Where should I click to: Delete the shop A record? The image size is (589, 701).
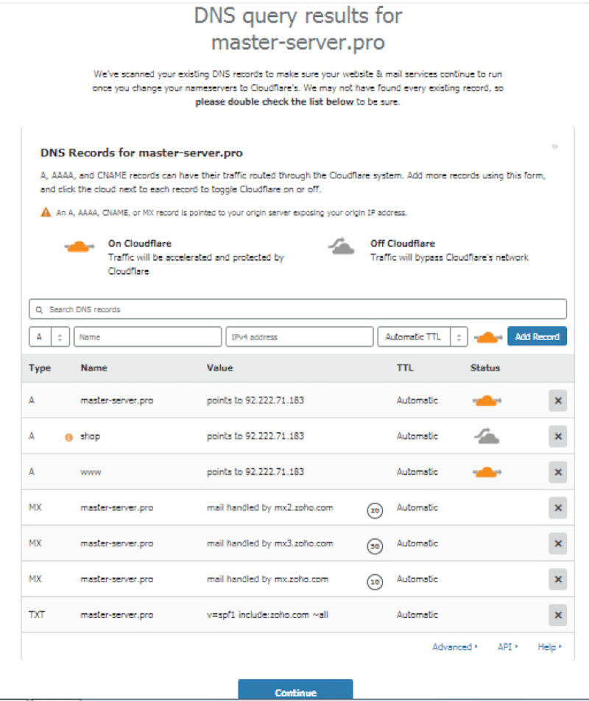pos(557,436)
